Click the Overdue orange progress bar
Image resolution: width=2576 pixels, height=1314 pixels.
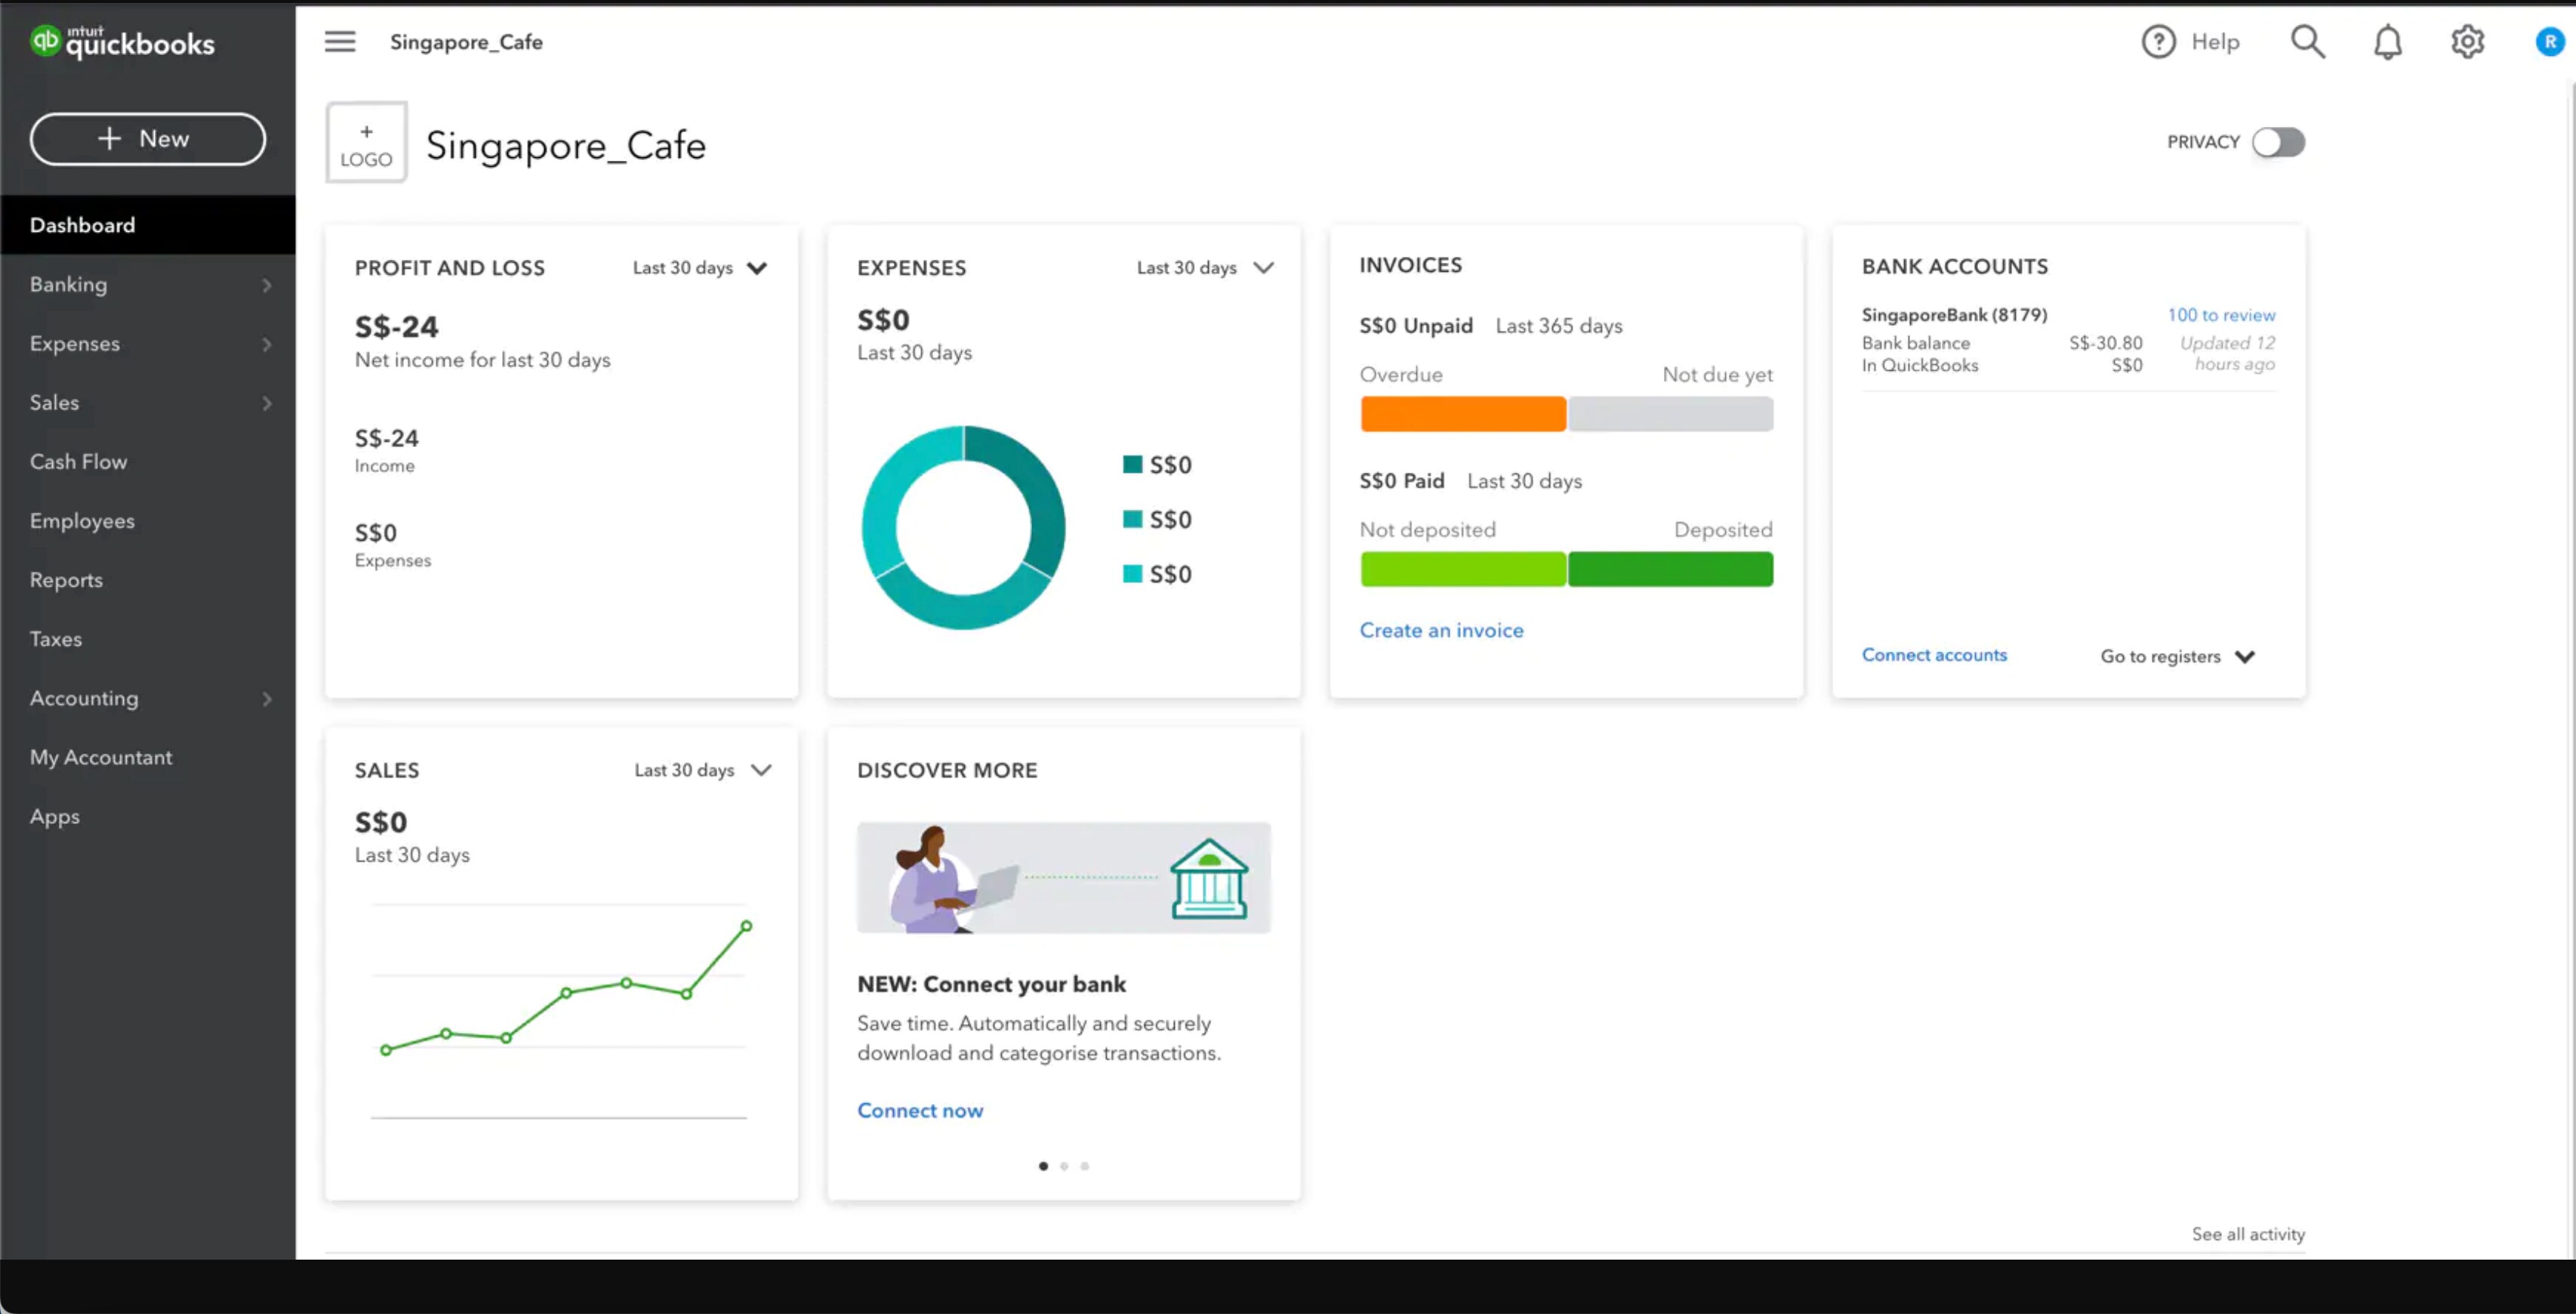(1462, 413)
